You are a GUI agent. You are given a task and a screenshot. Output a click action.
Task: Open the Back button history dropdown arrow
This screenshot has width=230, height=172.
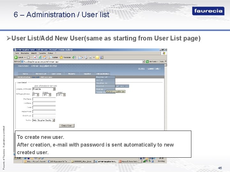click(x=25, y=57)
